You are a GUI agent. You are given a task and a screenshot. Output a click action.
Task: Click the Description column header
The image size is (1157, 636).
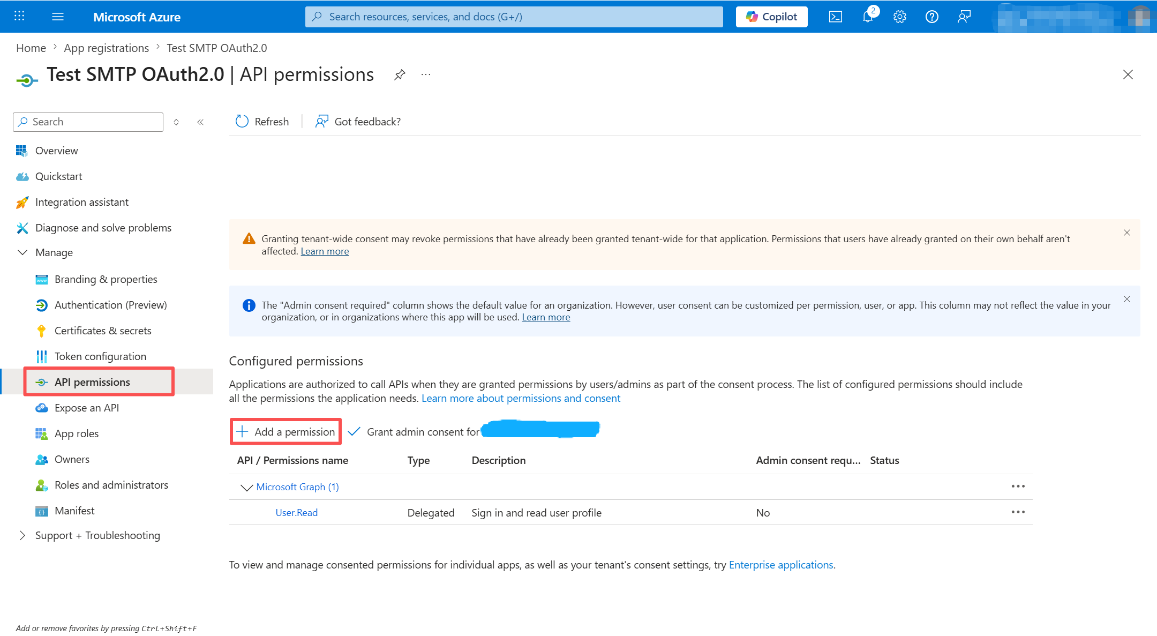click(x=498, y=460)
